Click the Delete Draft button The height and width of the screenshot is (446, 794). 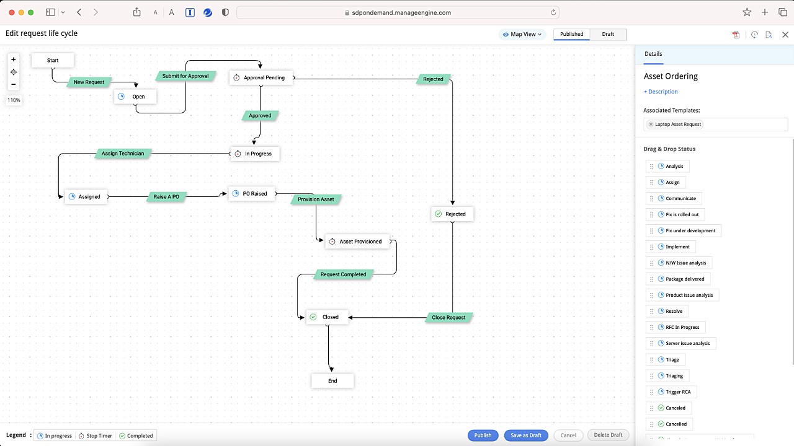tap(608, 435)
